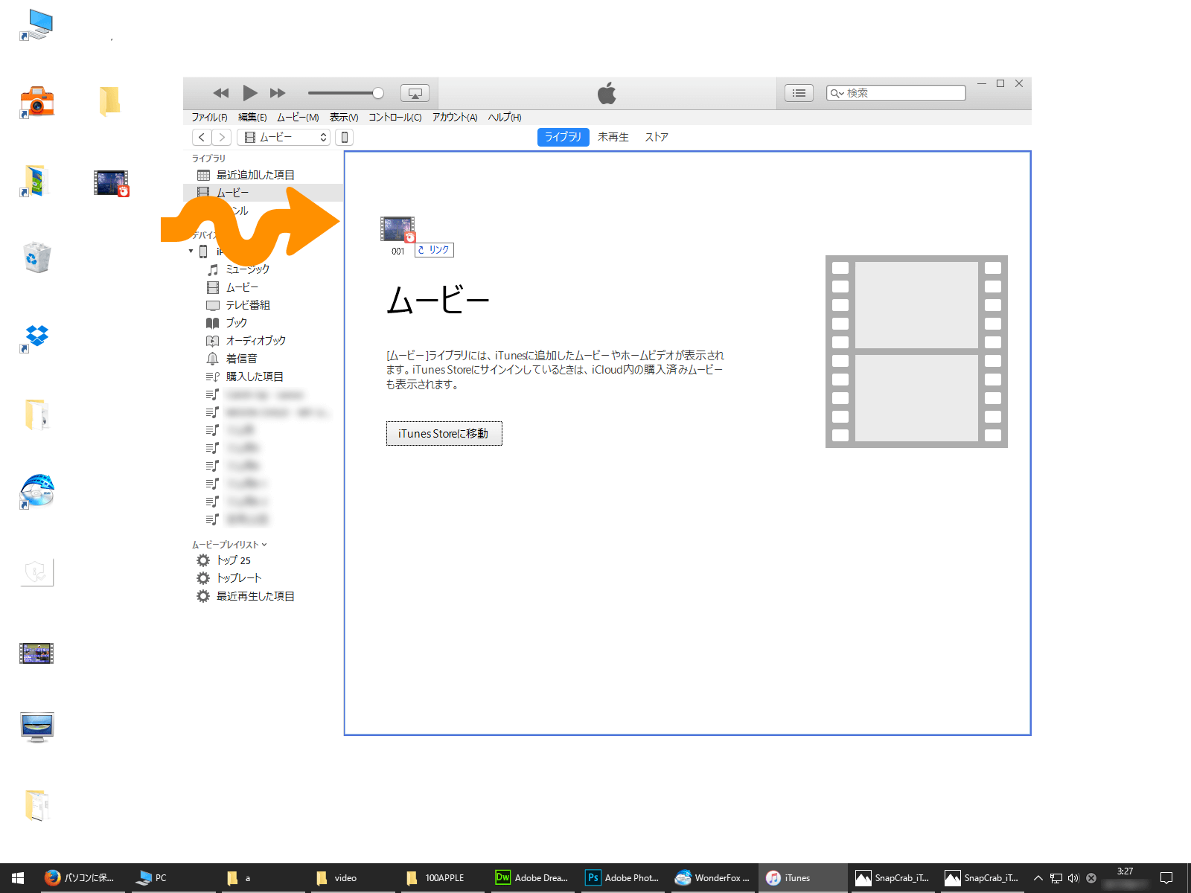This screenshot has width=1191, height=893.
Task: Select ミュージック under the device
Action: (x=264, y=269)
